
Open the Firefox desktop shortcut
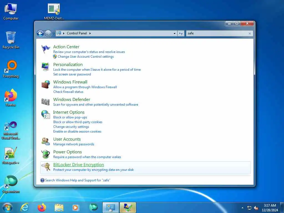(x=11, y=98)
